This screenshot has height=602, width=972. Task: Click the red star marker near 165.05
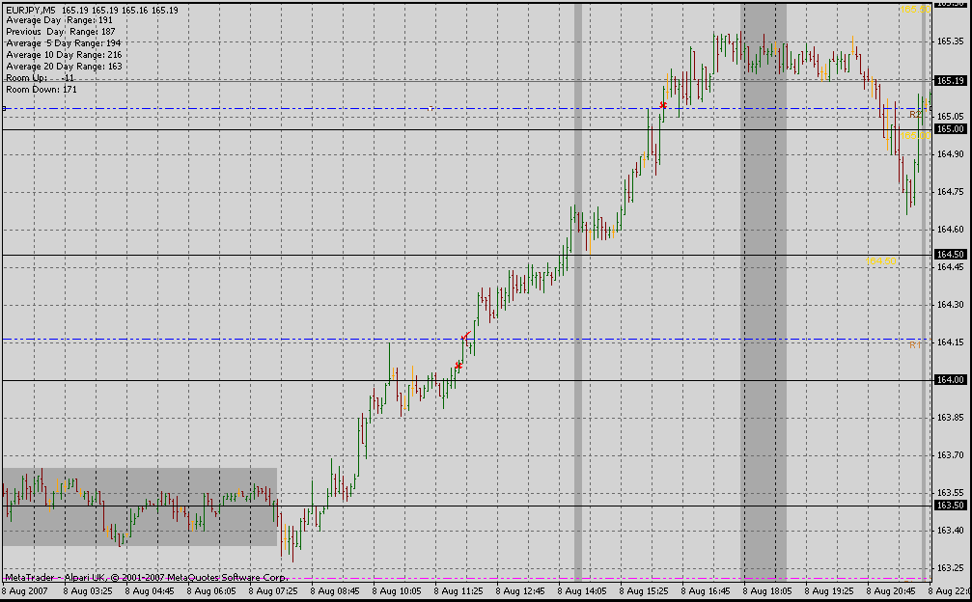(x=663, y=105)
